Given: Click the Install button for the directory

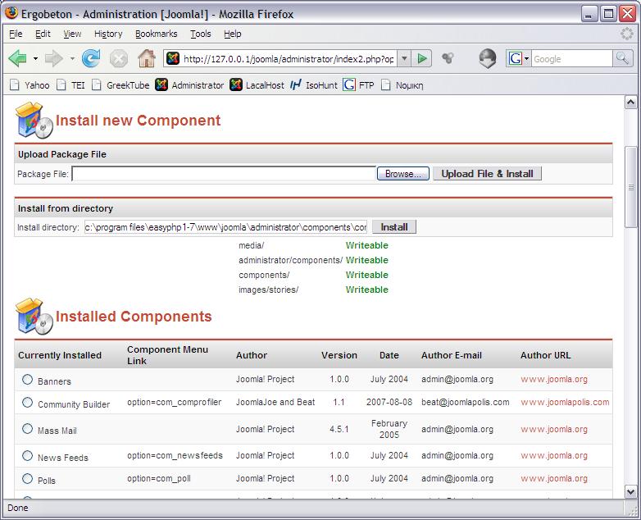Looking at the screenshot, I should (x=394, y=227).
